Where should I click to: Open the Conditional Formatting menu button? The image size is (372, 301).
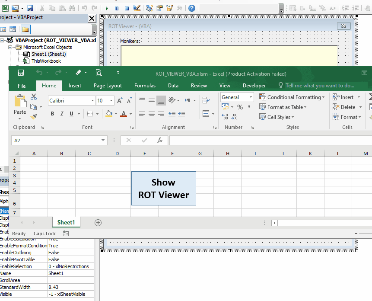(x=293, y=97)
